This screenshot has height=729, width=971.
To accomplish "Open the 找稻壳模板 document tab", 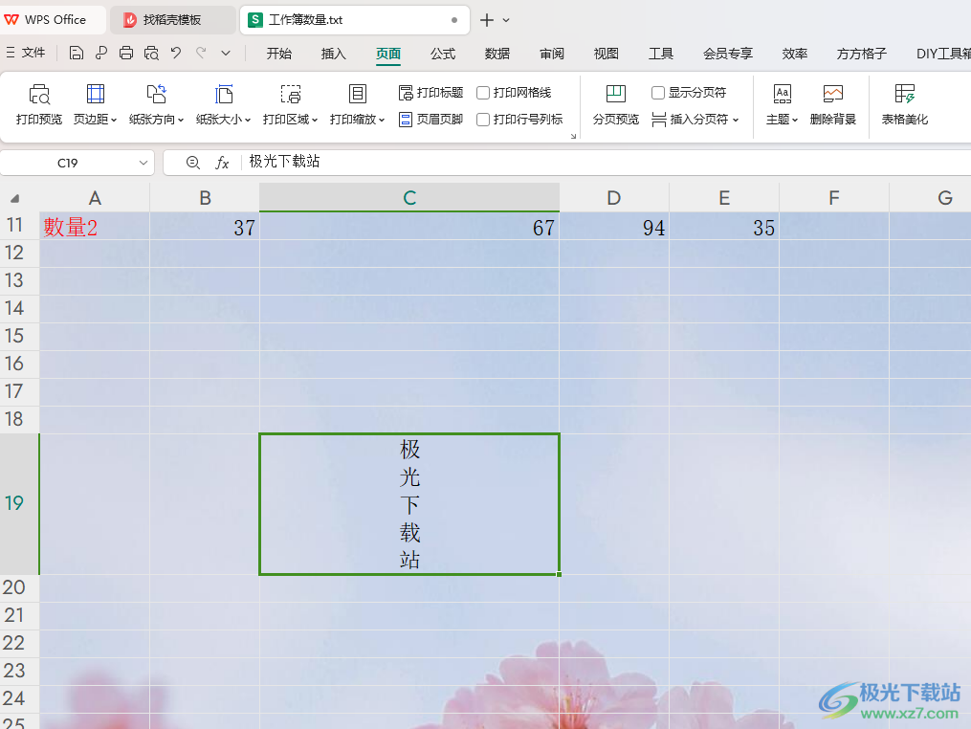I will coord(172,20).
